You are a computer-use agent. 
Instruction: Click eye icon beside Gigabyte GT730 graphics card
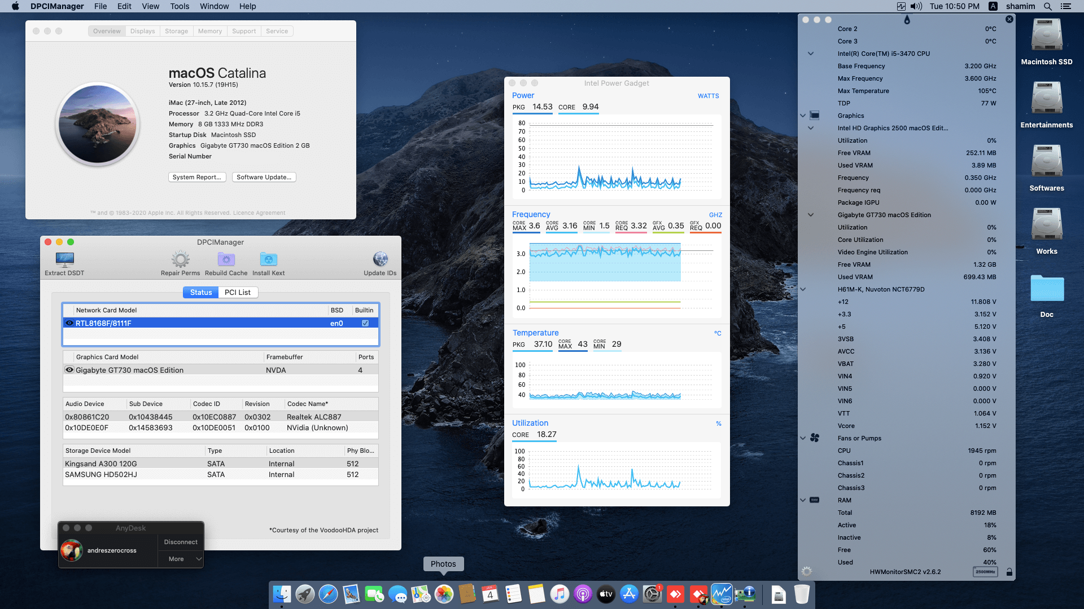pos(69,370)
